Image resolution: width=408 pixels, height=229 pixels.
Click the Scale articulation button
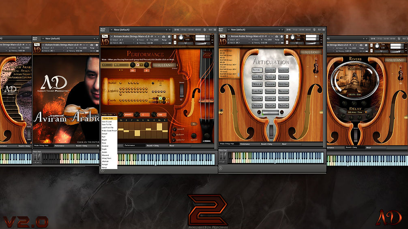[x=270, y=77]
